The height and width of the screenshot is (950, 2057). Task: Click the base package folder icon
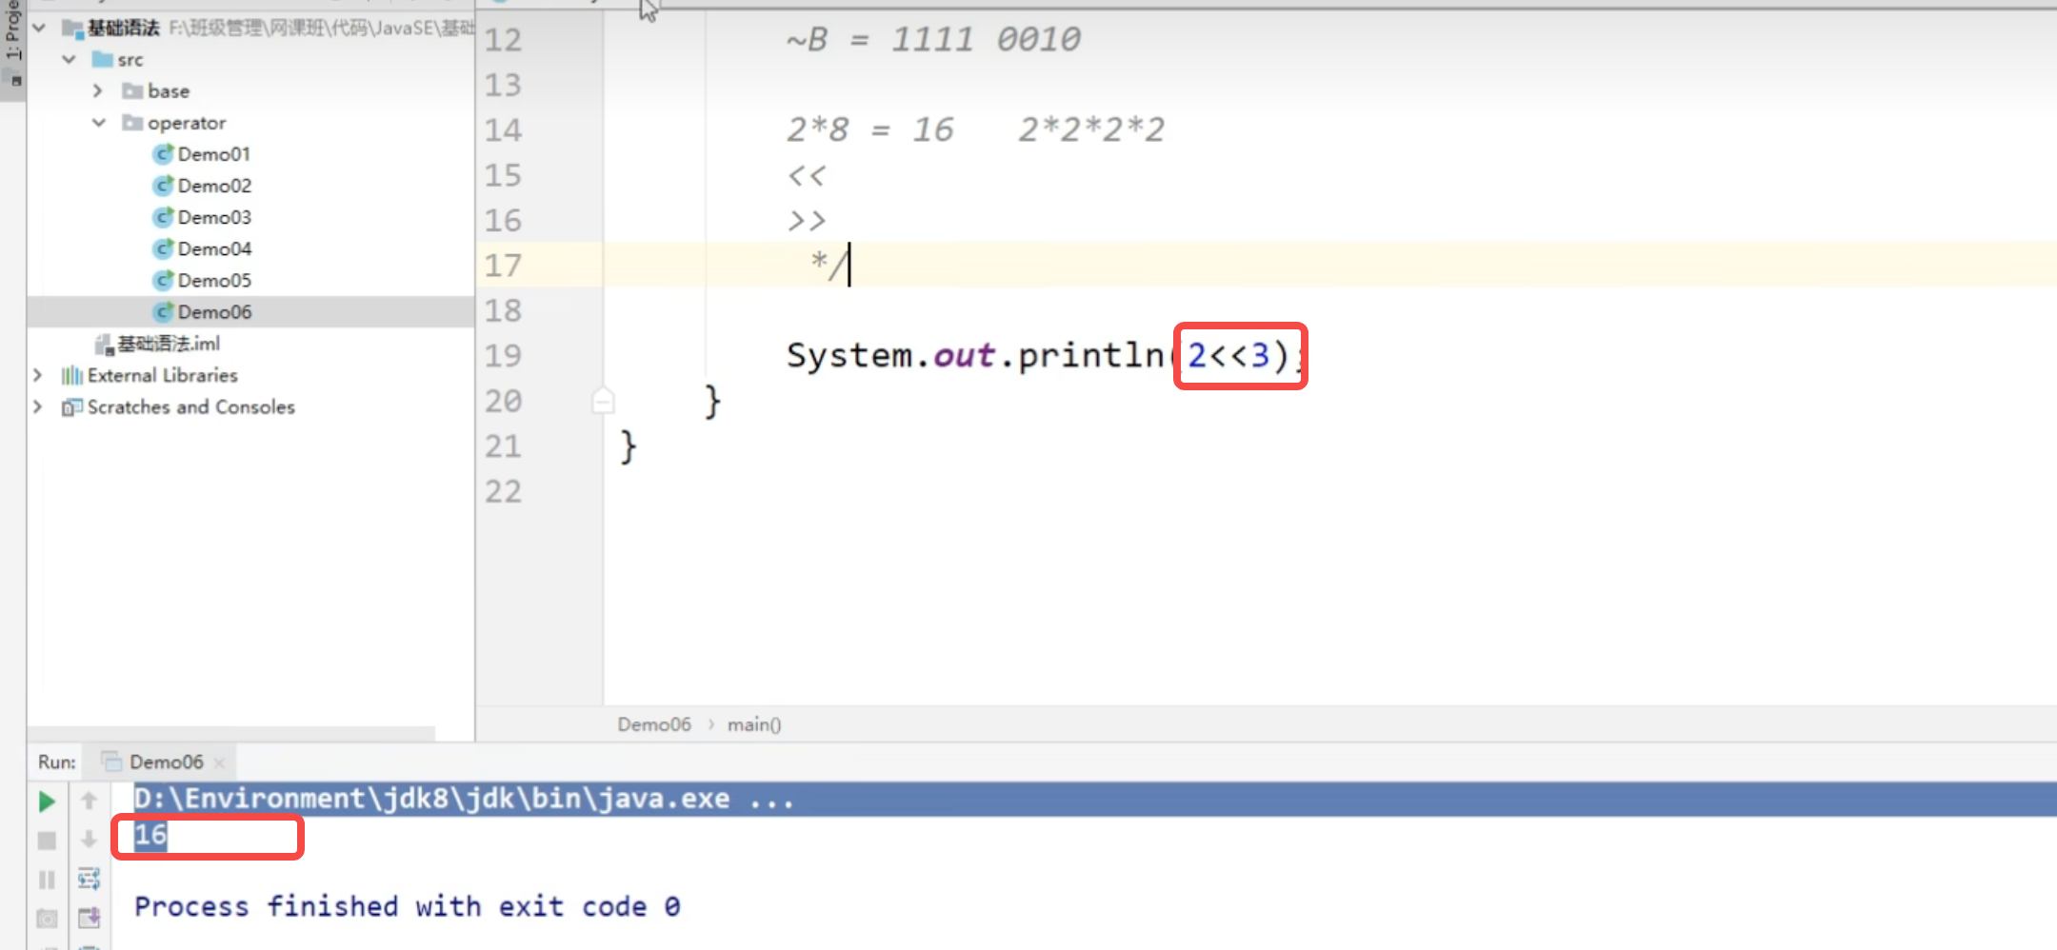(132, 90)
